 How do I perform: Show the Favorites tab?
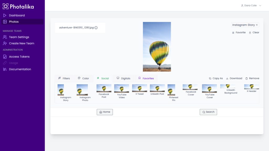pyautogui.click(x=146, y=78)
